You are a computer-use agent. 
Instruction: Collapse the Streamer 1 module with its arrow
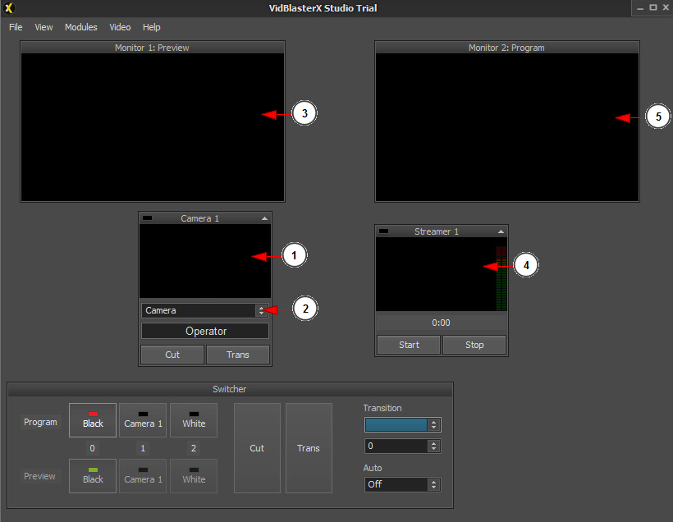click(501, 231)
